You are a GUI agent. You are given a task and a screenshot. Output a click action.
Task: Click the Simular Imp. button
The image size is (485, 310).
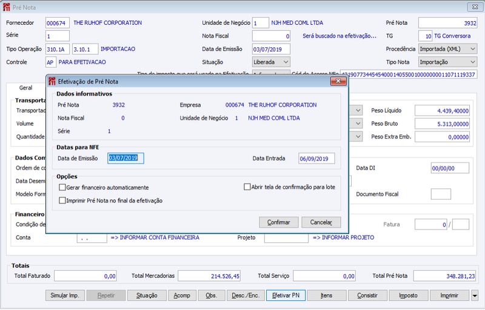[65, 295]
